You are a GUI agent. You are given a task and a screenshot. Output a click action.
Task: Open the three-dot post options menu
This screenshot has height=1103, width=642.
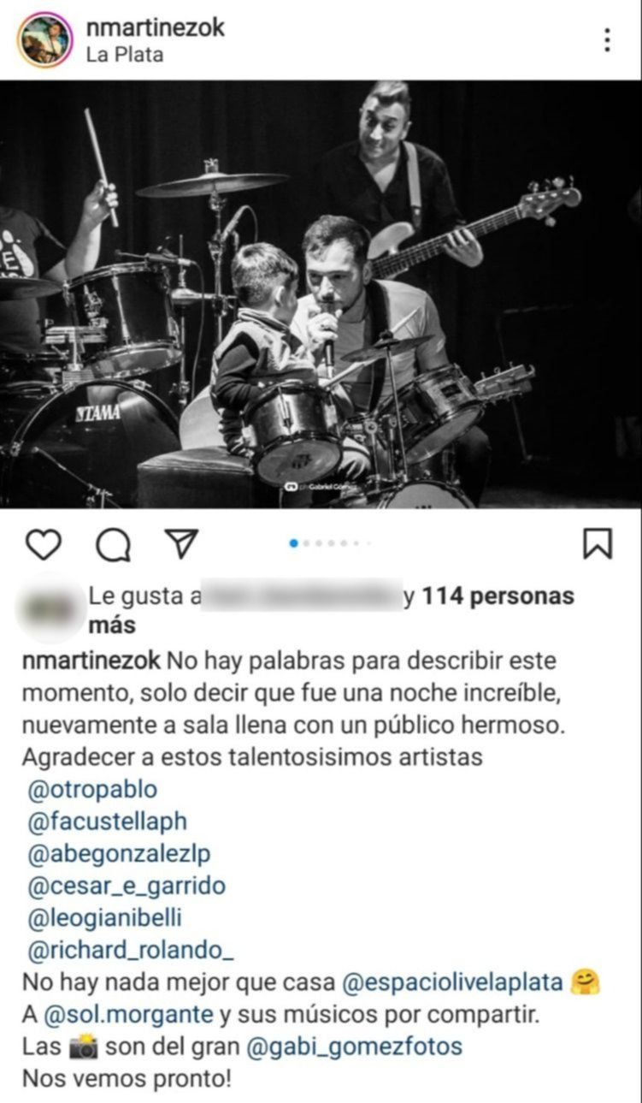tap(606, 40)
